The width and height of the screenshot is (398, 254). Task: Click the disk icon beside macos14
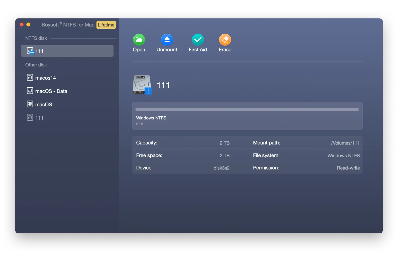30,77
